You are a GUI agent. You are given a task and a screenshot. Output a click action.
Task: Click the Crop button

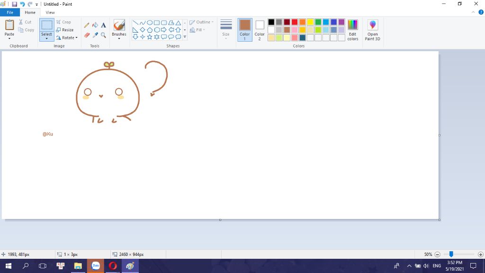point(64,22)
